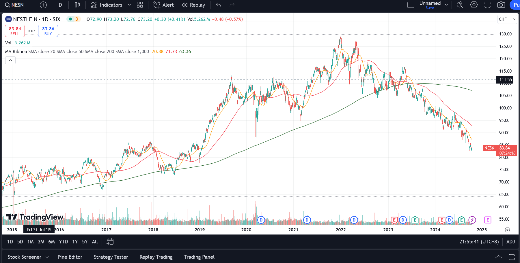The width and height of the screenshot is (520, 263).
Task: Open indicator templates grid icon
Action: (140, 5)
